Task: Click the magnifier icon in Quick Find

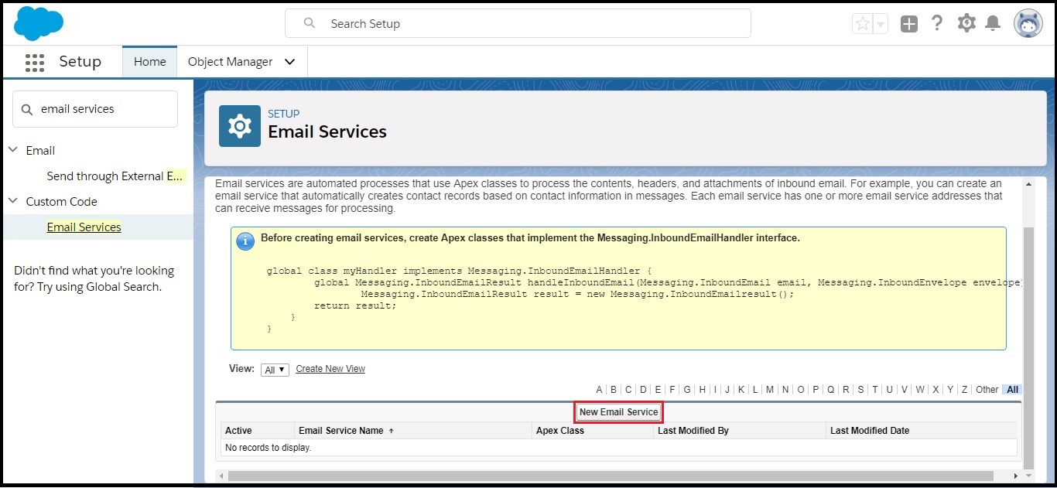Action: (x=27, y=110)
